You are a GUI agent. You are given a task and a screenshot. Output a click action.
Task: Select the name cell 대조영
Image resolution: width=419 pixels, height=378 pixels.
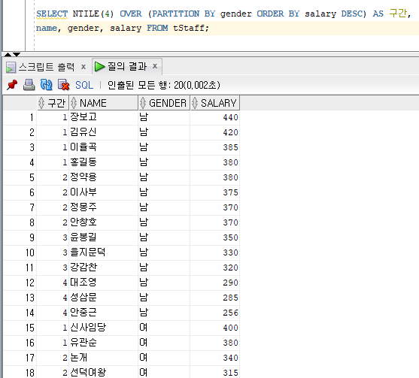(104, 282)
